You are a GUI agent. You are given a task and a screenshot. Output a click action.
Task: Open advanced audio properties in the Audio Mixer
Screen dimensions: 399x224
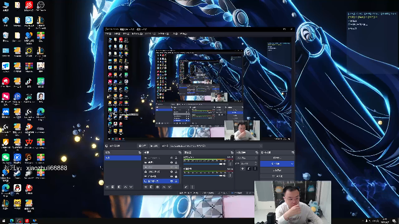click(x=186, y=187)
